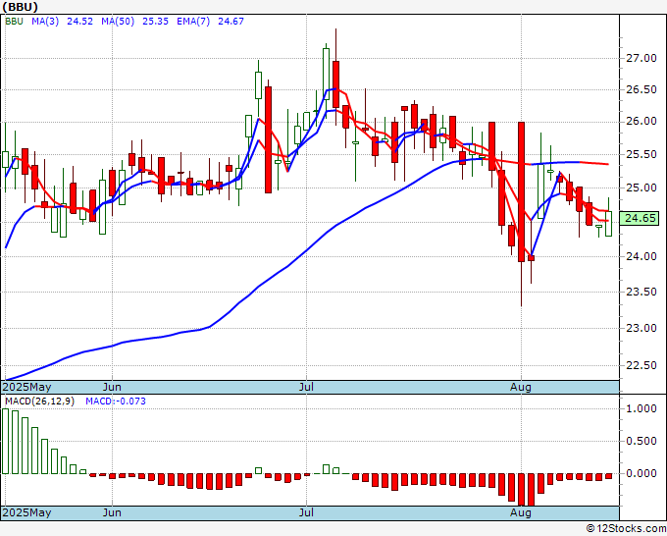Click the 25.00 price axis label
The height and width of the screenshot is (536, 667).
point(641,188)
